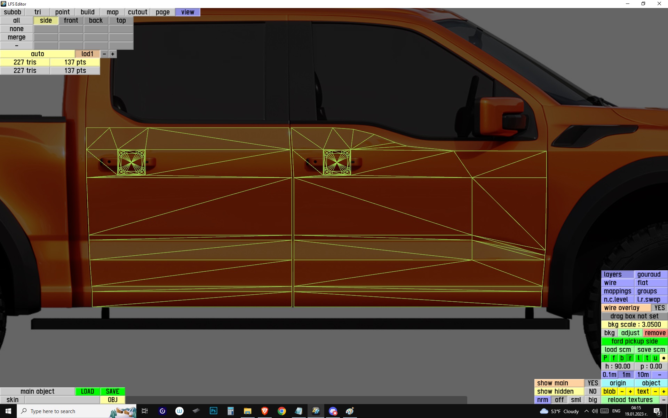Viewport: 668px width, 418px height.
Task: Open Photoshop from the taskbar
Action: click(x=214, y=411)
